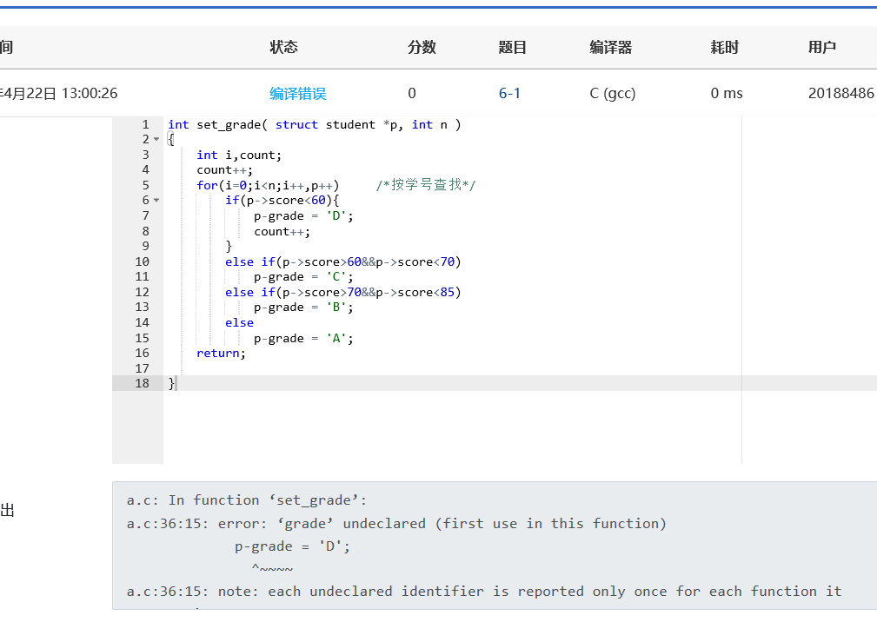Click the 题目 column header
The image size is (877, 622).
pyautogui.click(x=512, y=48)
